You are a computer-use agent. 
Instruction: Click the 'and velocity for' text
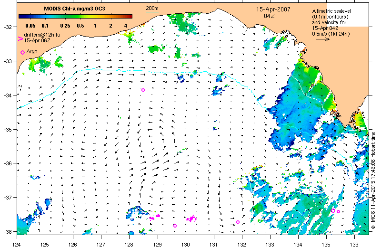[x=329, y=22]
